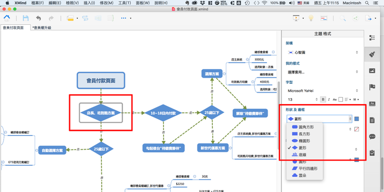The width and height of the screenshot is (384, 192).
Task: Click the Home icon in toolbar
Action: tap(7, 18)
